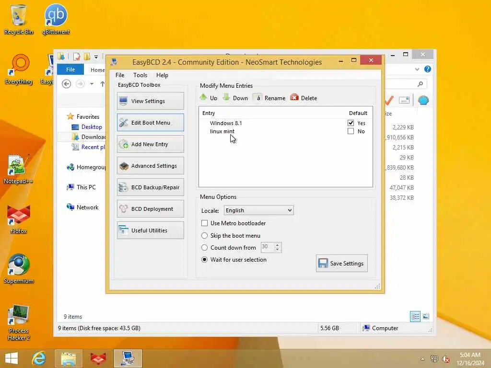The height and width of the screenshot is (368, 491).
Task: Open File tab in Explorer window
Action: pyautogui.click(x=70, y=69)
